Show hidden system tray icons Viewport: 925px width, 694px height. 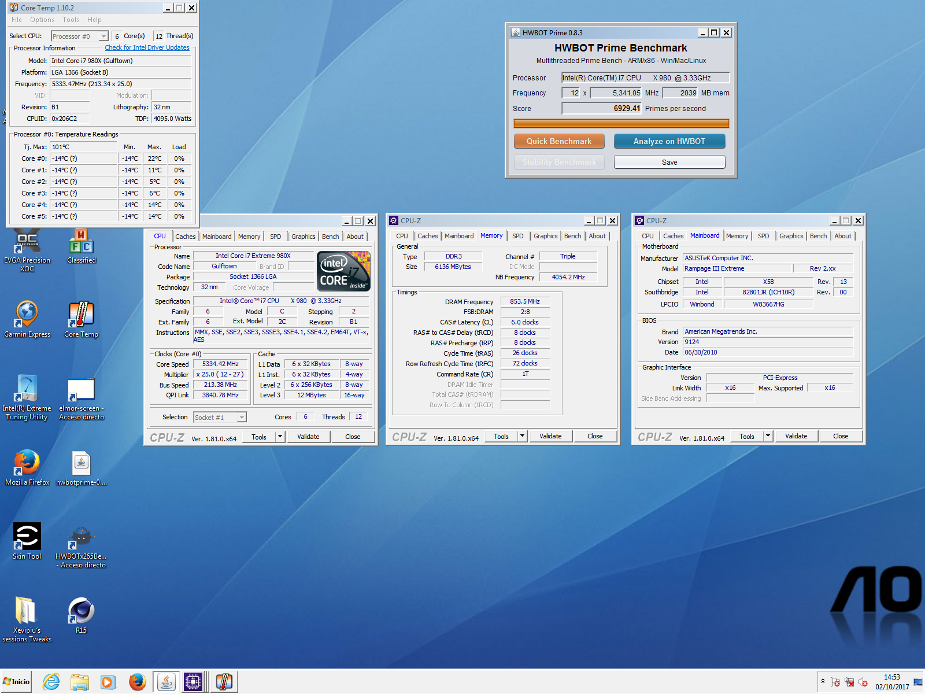(x=823, y=681)
